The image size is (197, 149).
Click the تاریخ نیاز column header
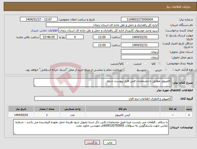coord(21,109)
